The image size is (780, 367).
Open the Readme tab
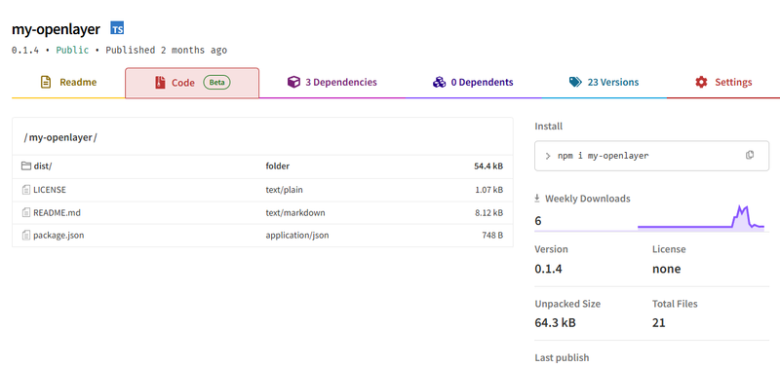pos(68,83)
